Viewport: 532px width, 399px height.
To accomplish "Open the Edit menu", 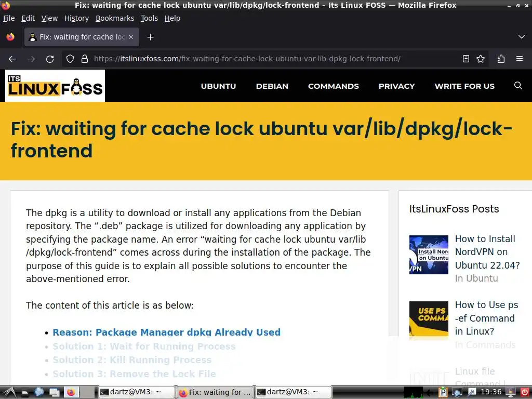I will pyautogui.click(x=28, y=18).
